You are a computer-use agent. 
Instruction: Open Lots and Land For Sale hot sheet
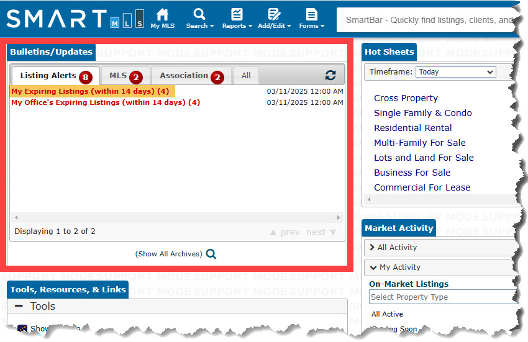pos(424,158)
